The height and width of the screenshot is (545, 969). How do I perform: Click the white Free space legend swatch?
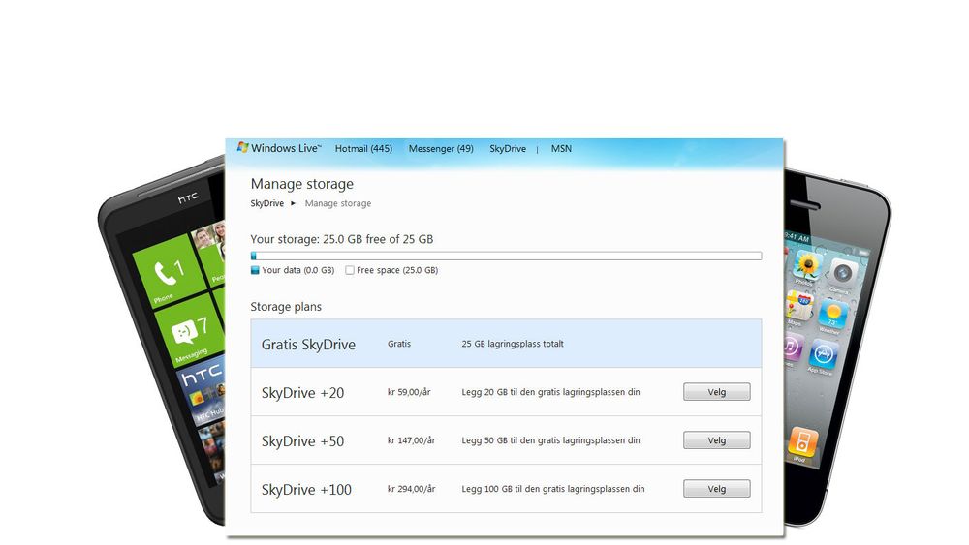pos(350,270)
